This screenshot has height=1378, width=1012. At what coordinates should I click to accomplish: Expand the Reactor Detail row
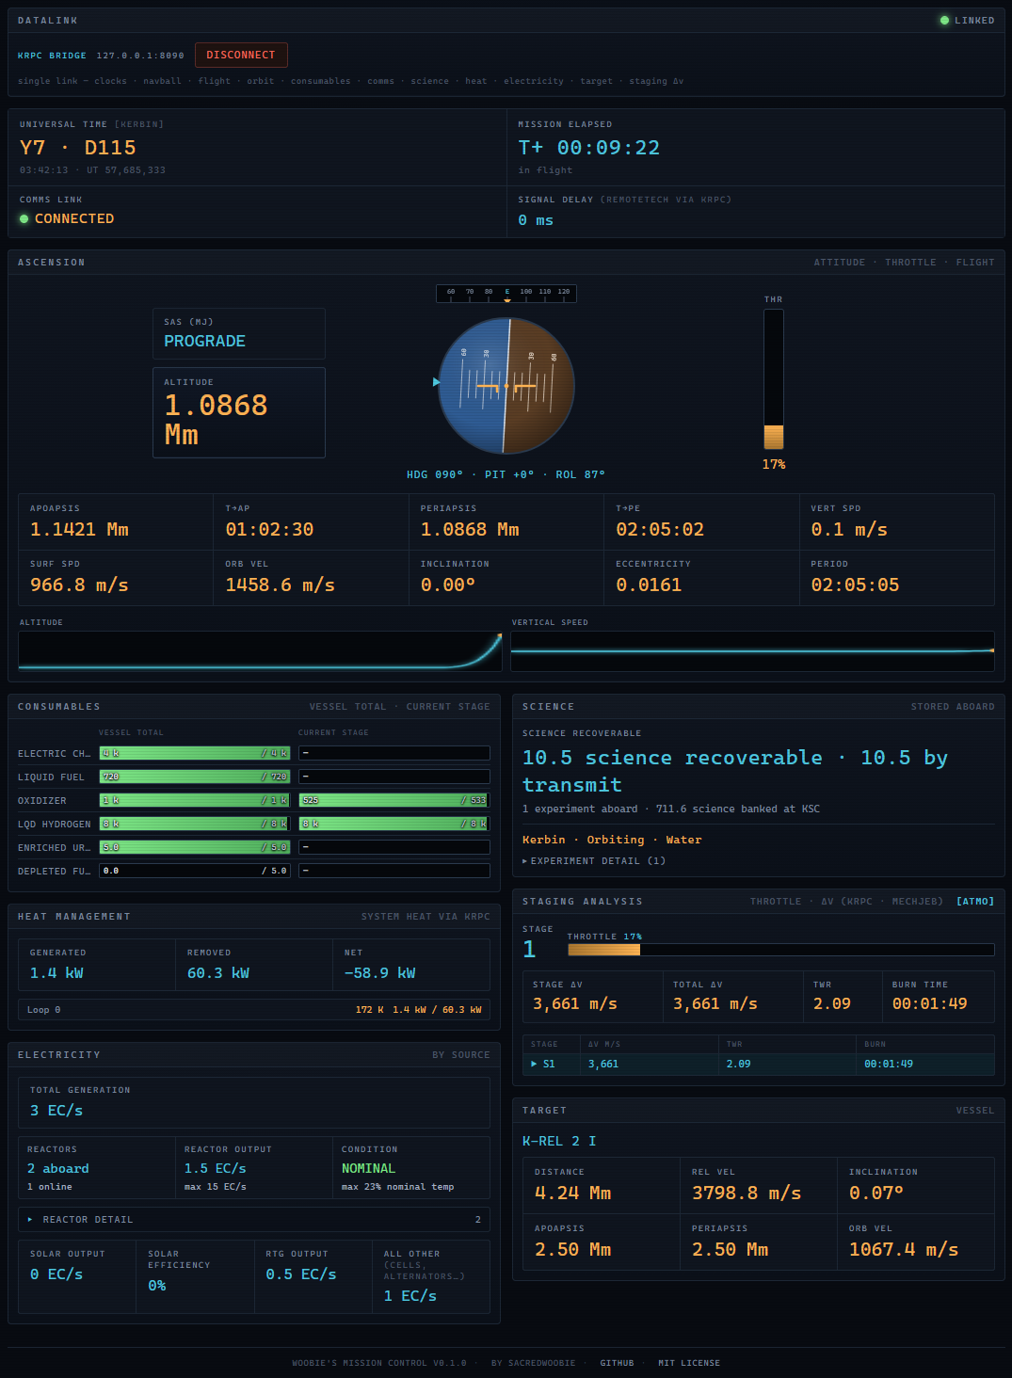pyautogui.click(x=254, y=1219)
